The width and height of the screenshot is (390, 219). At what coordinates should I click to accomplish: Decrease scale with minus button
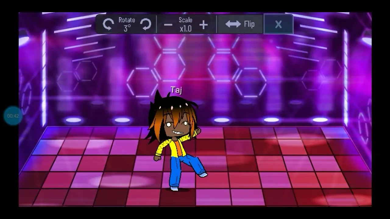click(168, 25)
